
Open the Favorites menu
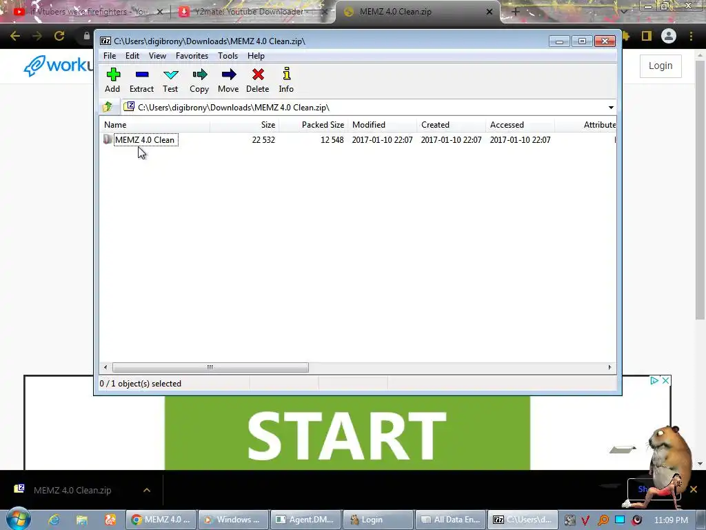192,56
